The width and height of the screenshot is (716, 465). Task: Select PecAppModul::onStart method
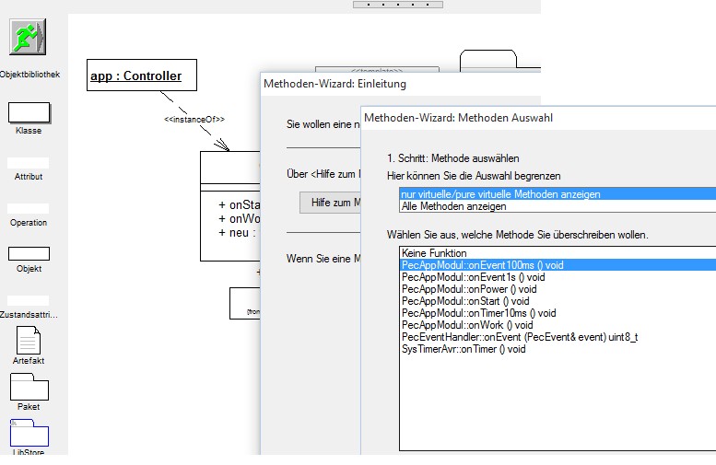tap(465, 301)
